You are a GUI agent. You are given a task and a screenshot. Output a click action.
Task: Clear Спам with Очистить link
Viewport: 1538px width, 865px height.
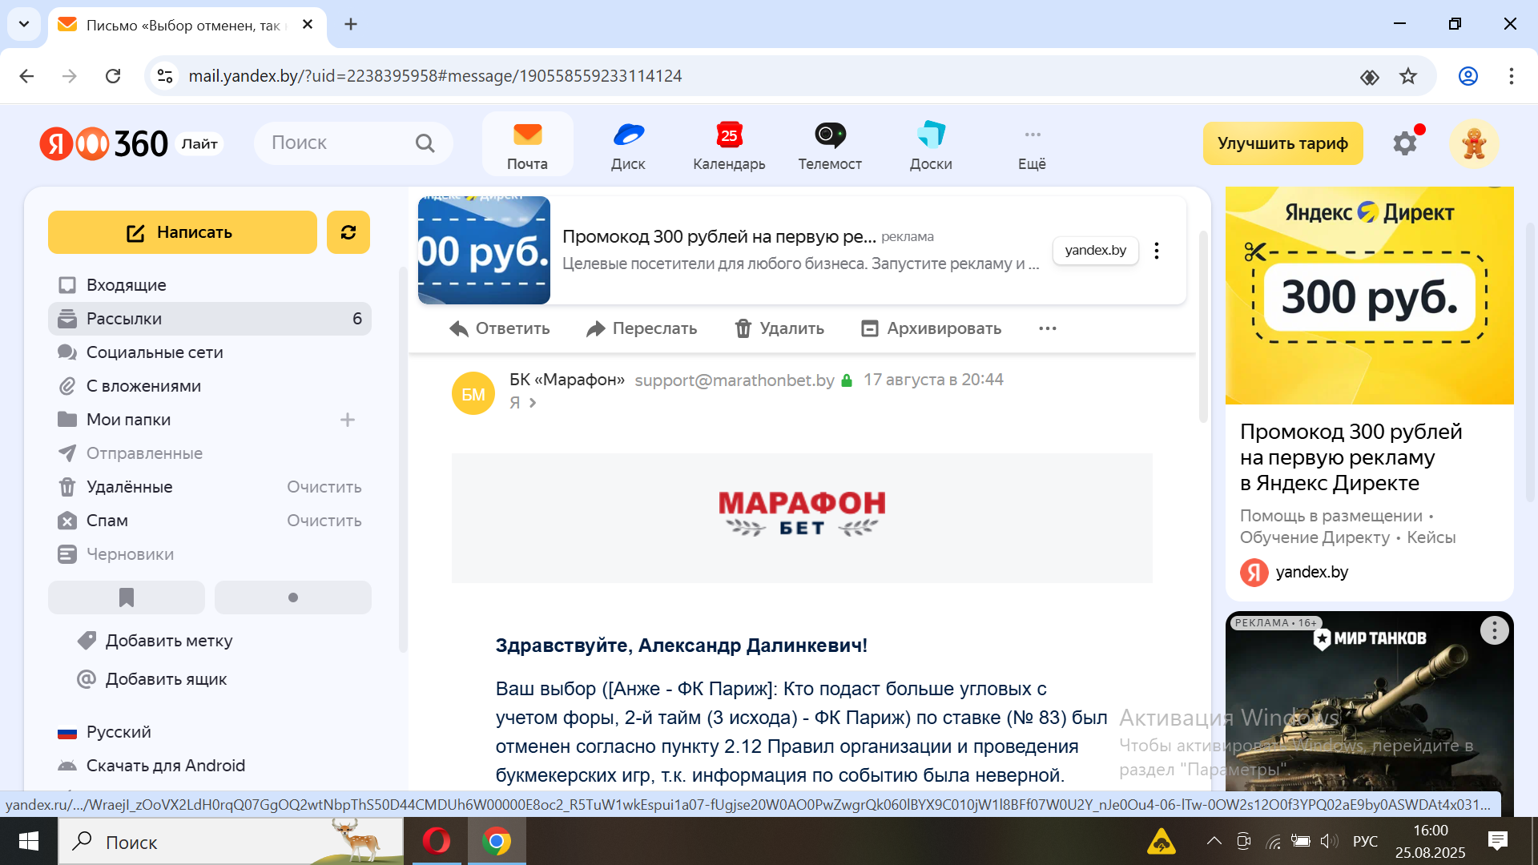(324, 521)
